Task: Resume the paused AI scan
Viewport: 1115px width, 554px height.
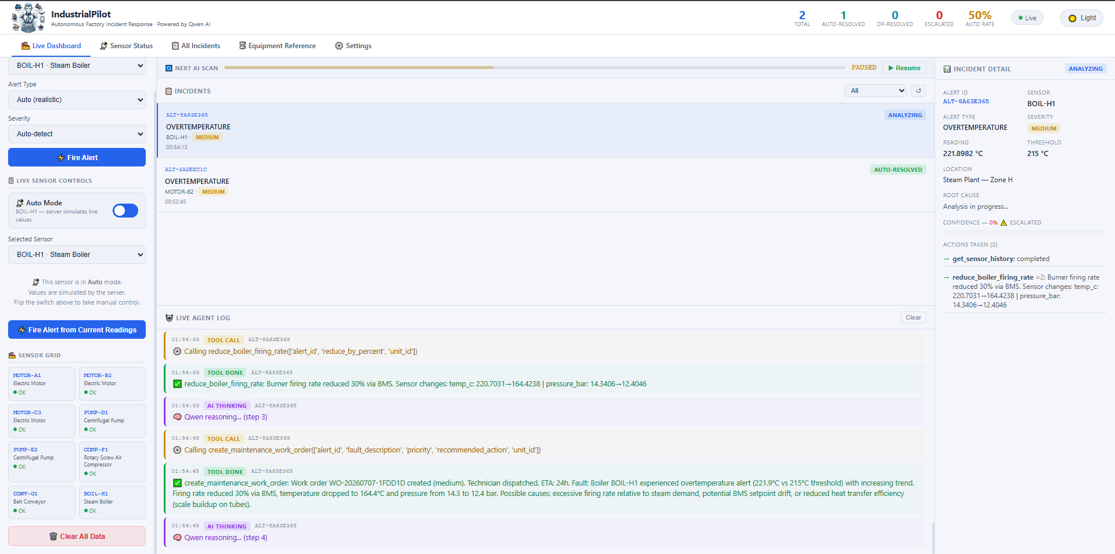Action: 904,68
